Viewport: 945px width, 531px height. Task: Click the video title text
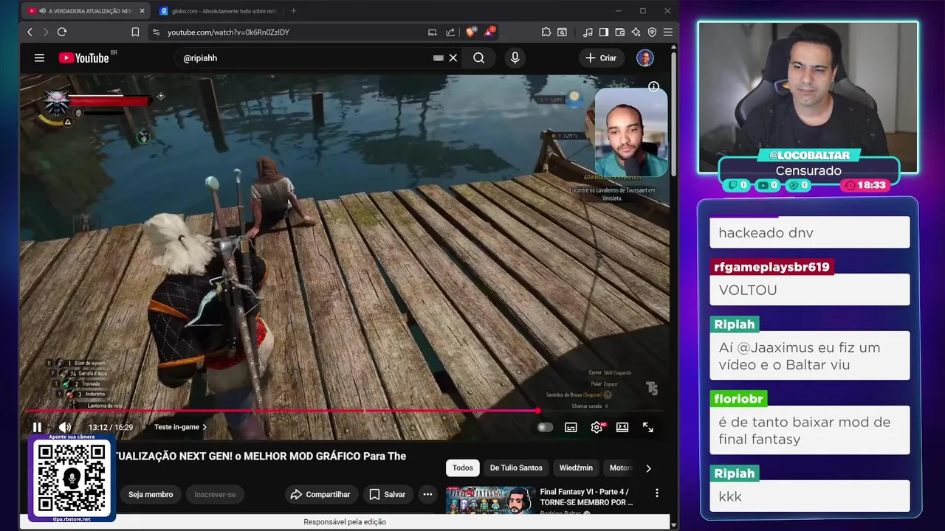pos(261,456)
